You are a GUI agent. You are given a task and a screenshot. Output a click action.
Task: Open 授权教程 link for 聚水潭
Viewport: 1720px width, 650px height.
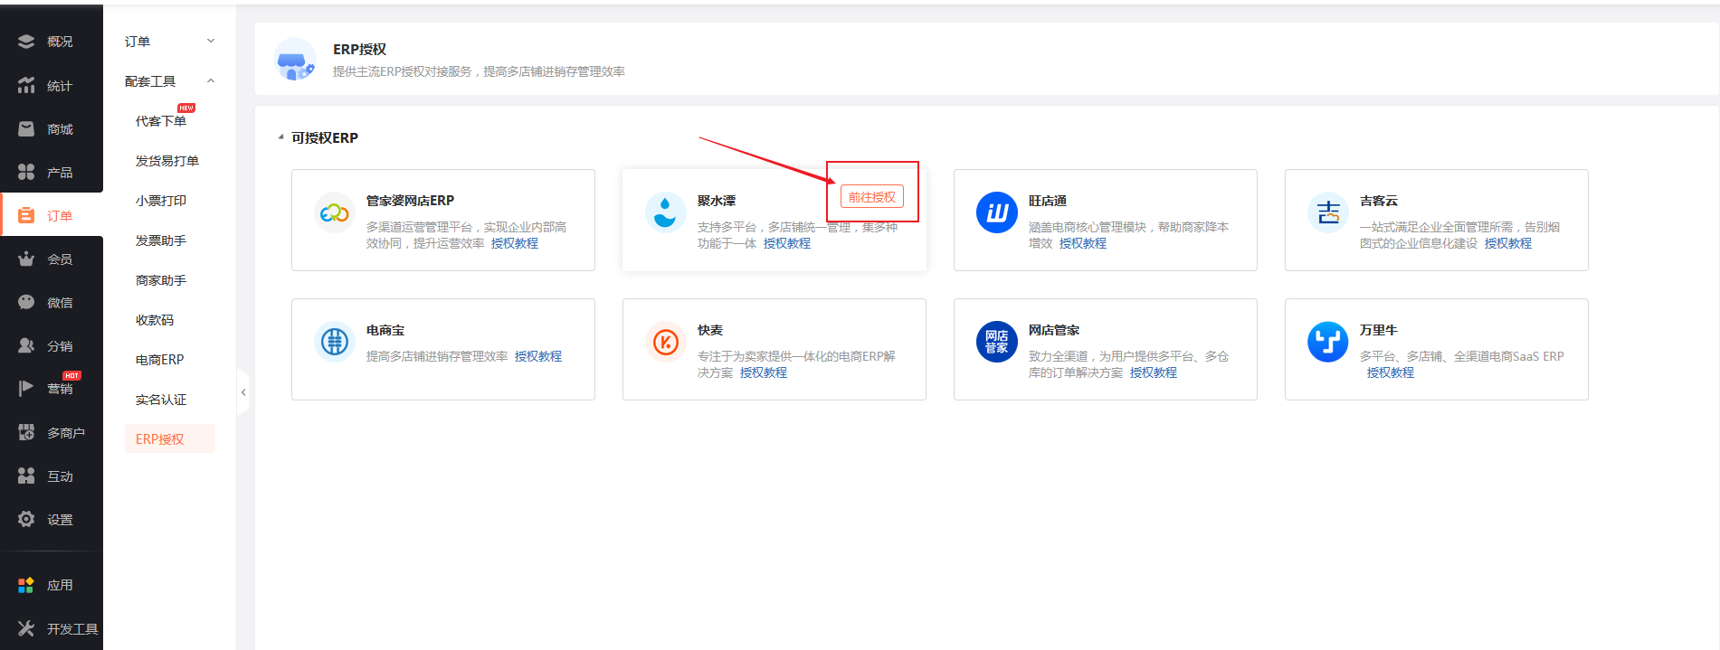(x=787, y=243)
